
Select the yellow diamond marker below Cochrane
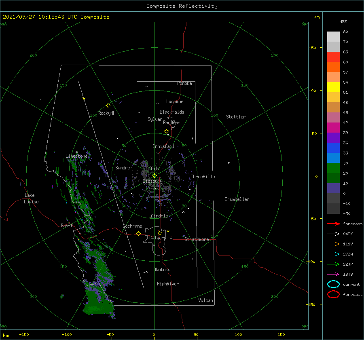tap(138, 233)
